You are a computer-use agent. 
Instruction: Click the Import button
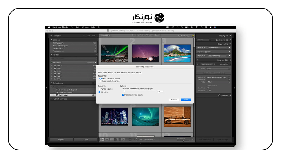pos(61,139)
